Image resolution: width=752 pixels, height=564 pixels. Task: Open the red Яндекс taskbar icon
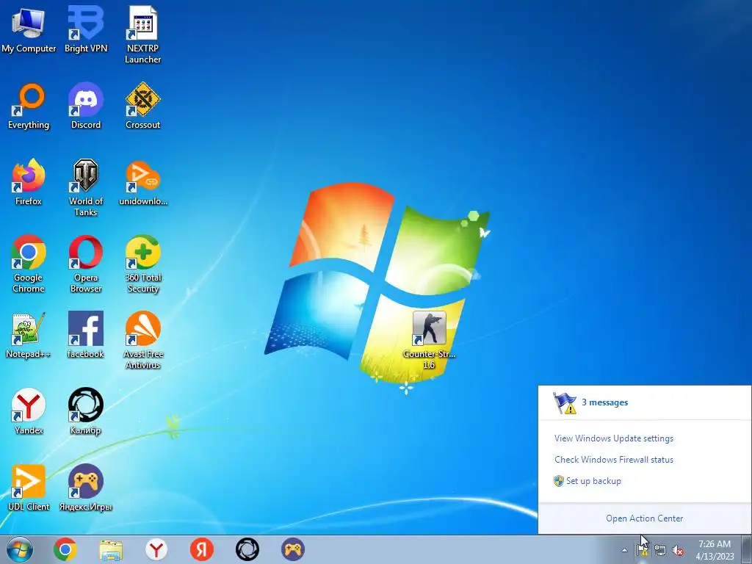pyautogui.click(x=202, y=549)
